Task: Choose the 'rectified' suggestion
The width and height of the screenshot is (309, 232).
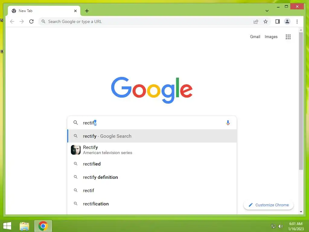Action: [x=152, y=164]
